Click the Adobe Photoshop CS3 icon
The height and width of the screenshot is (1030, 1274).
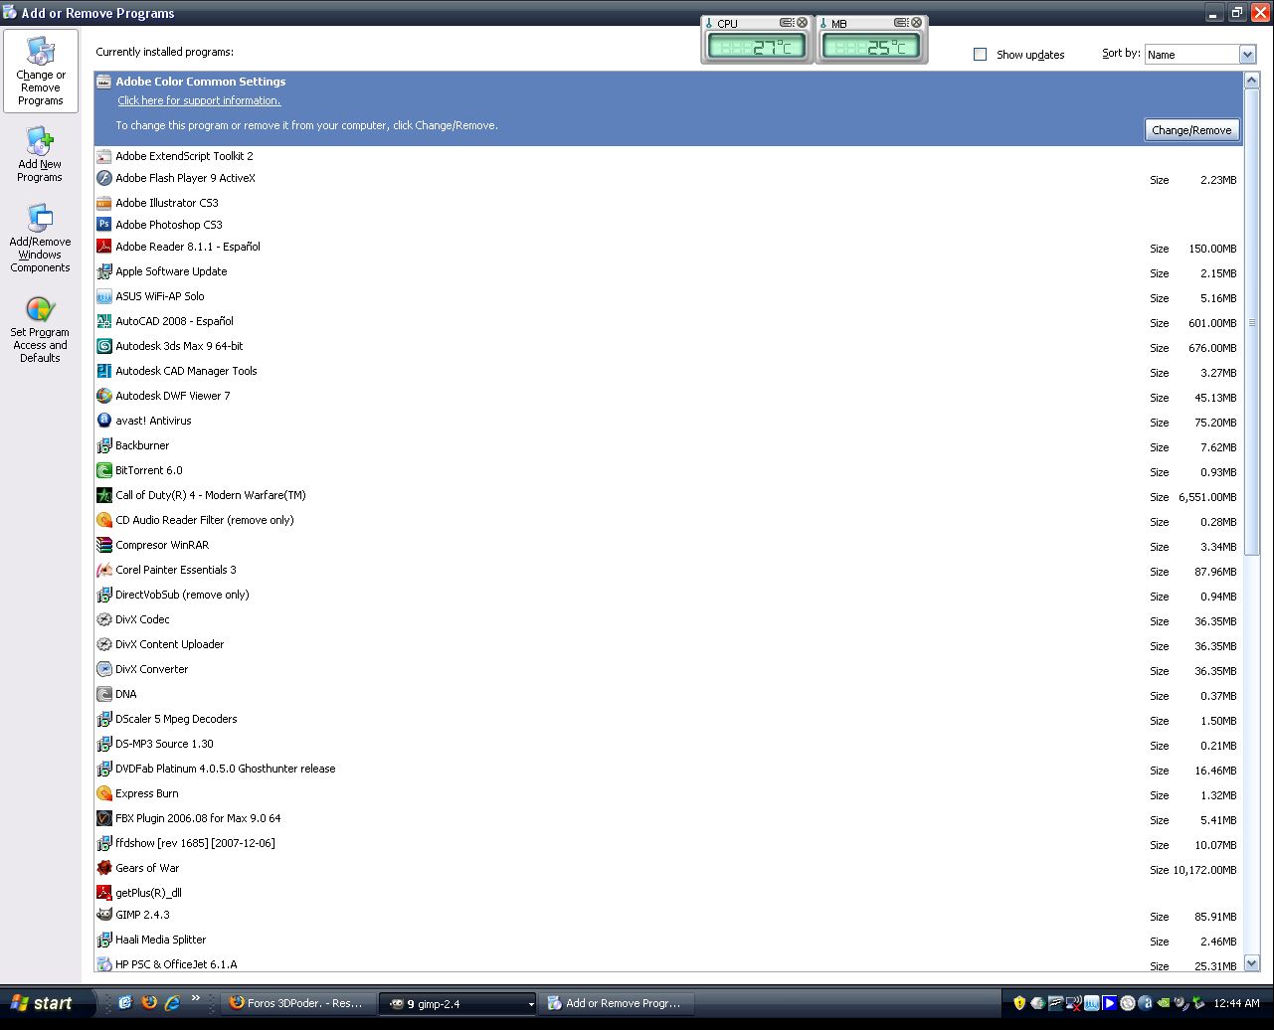(104, 225)
